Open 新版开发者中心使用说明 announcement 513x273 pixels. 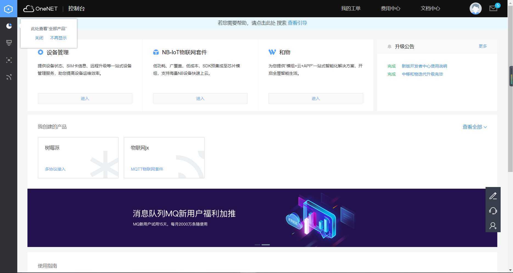(424, 66)
